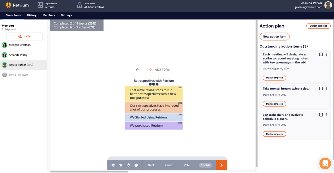Click the Team Room lock icon
334x173 pixels.
click(x=79, y=5)
